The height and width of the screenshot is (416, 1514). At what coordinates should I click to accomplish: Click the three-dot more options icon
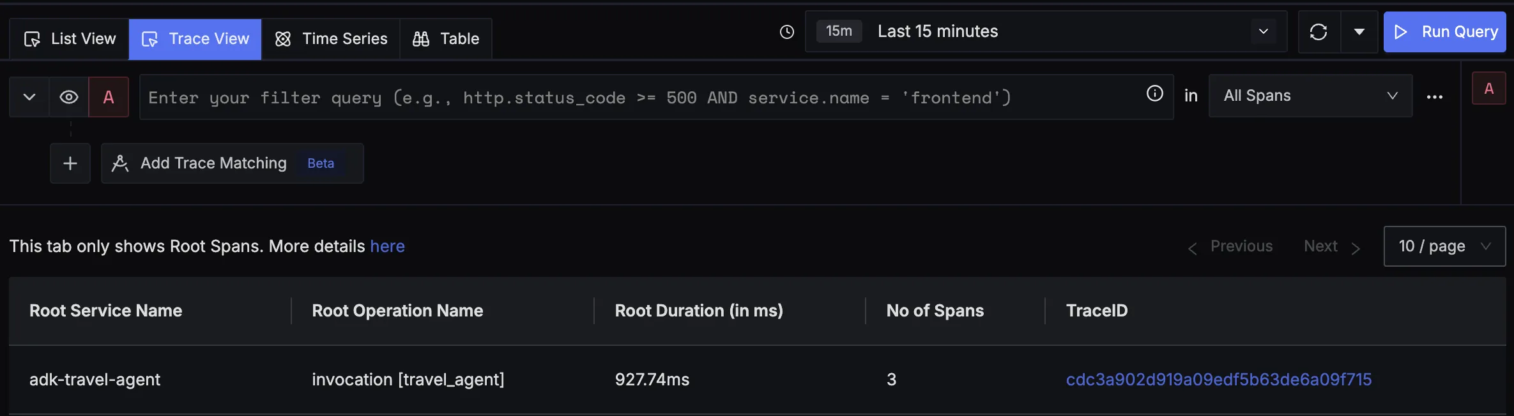[x=1435, y=97]
